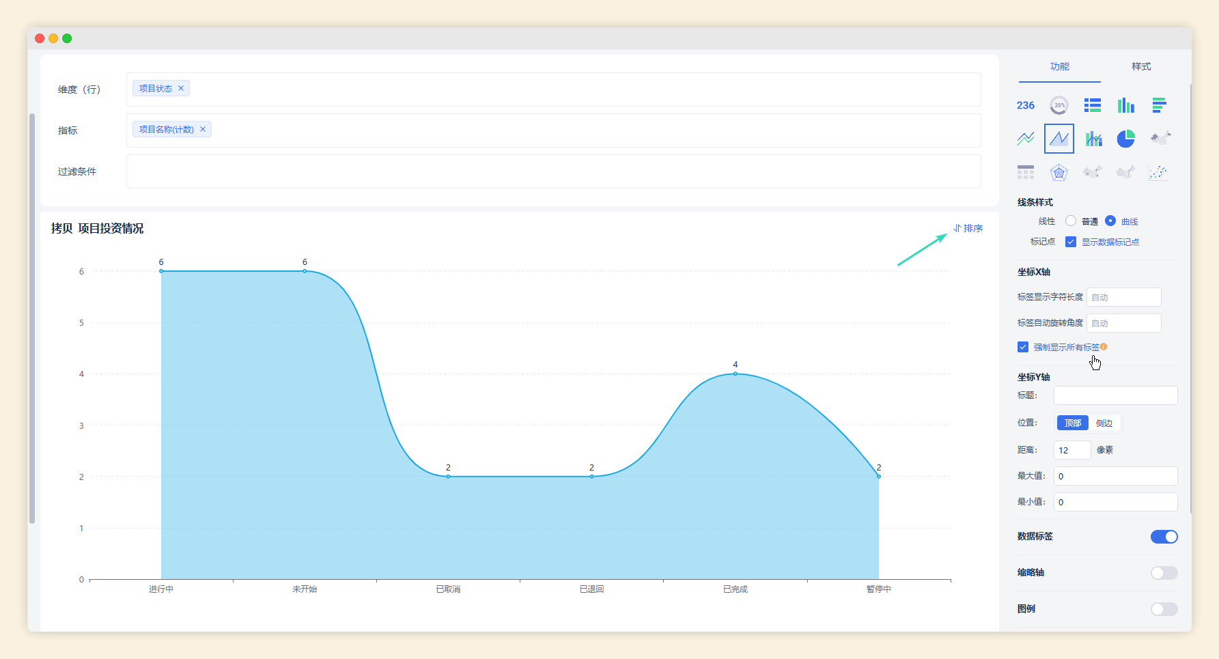Switch to the 样式 tab
1219x659 pixels.
[x=1140, y=66]
